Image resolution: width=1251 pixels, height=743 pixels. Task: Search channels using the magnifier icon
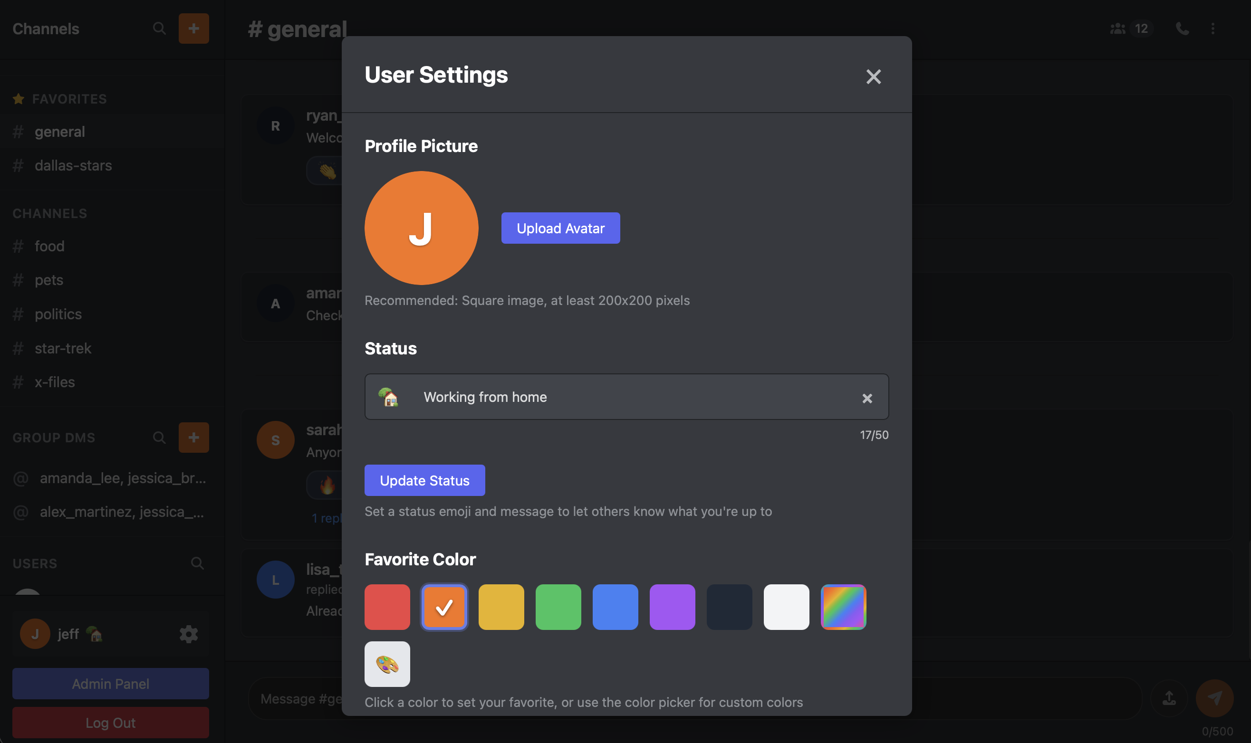(159, 29)
